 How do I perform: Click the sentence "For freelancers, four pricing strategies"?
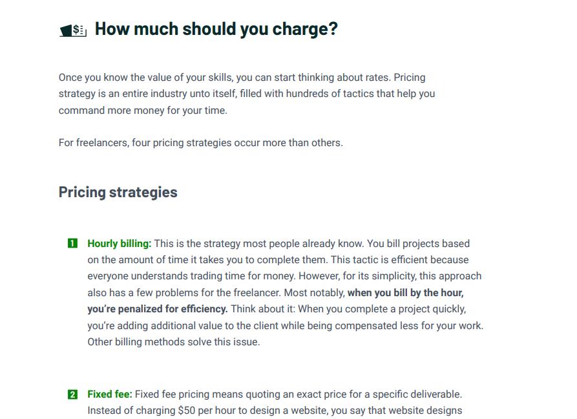tap(200, 143)
